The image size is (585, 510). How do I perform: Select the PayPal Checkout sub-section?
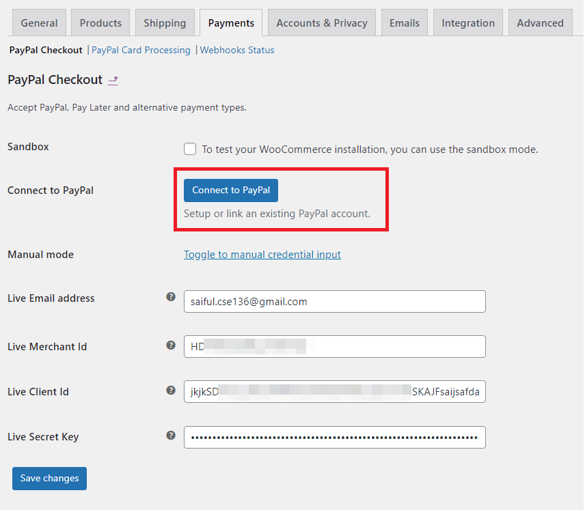pyautogui.click(x=46, y=50)
